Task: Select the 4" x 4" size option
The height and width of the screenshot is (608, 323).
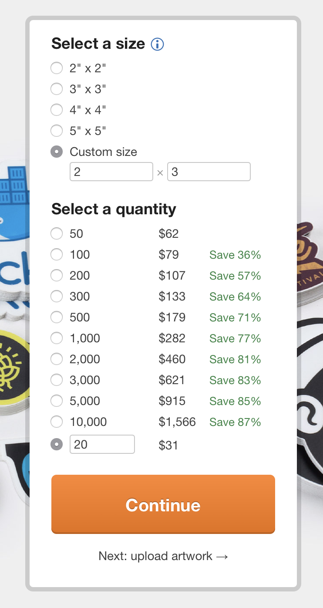Action: [x=56, y=110]
